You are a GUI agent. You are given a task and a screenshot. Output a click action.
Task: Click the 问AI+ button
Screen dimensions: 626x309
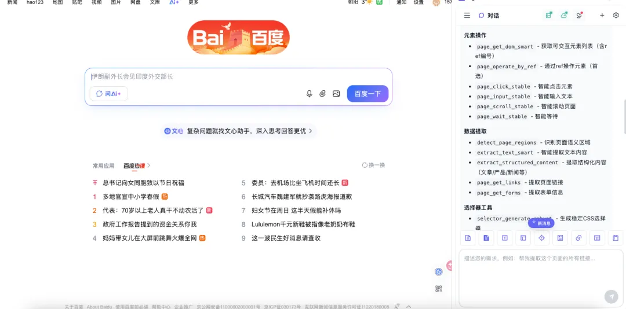[108, 94]
